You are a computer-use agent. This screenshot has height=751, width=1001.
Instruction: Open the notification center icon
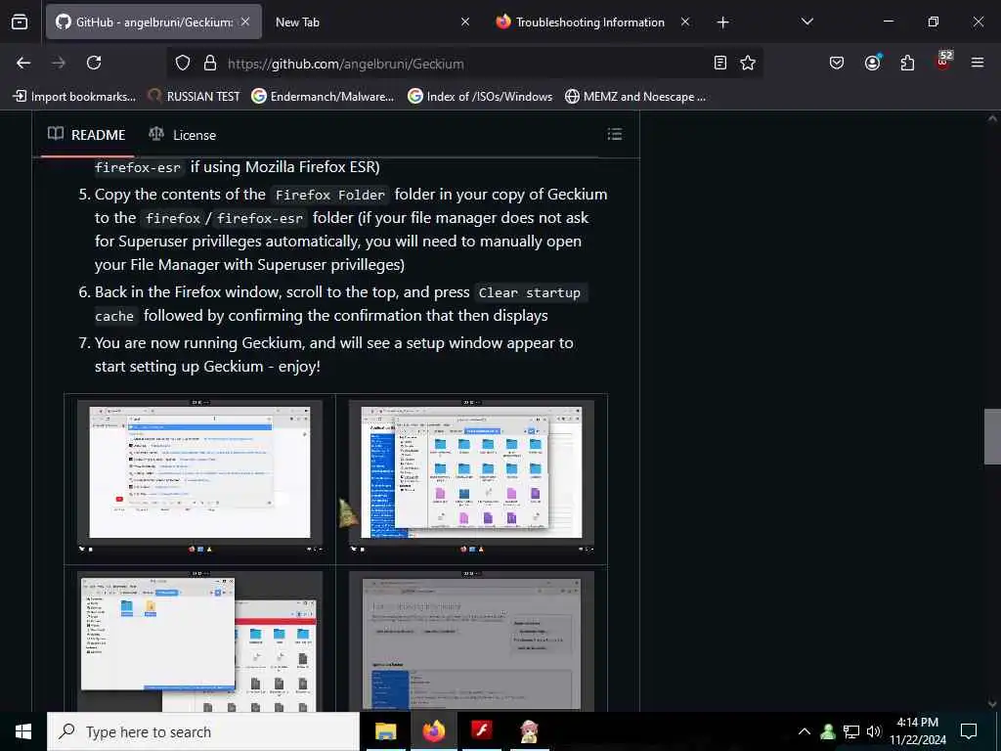click(969, 731)
